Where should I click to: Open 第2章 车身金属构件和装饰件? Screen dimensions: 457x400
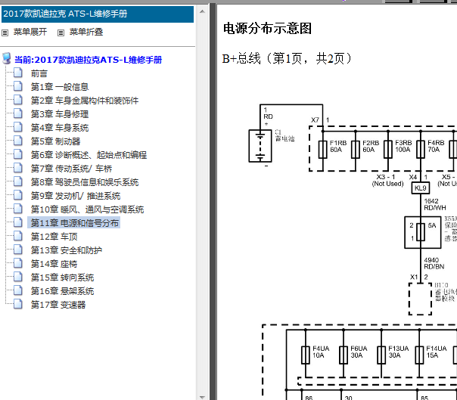[x=85, y=101]
